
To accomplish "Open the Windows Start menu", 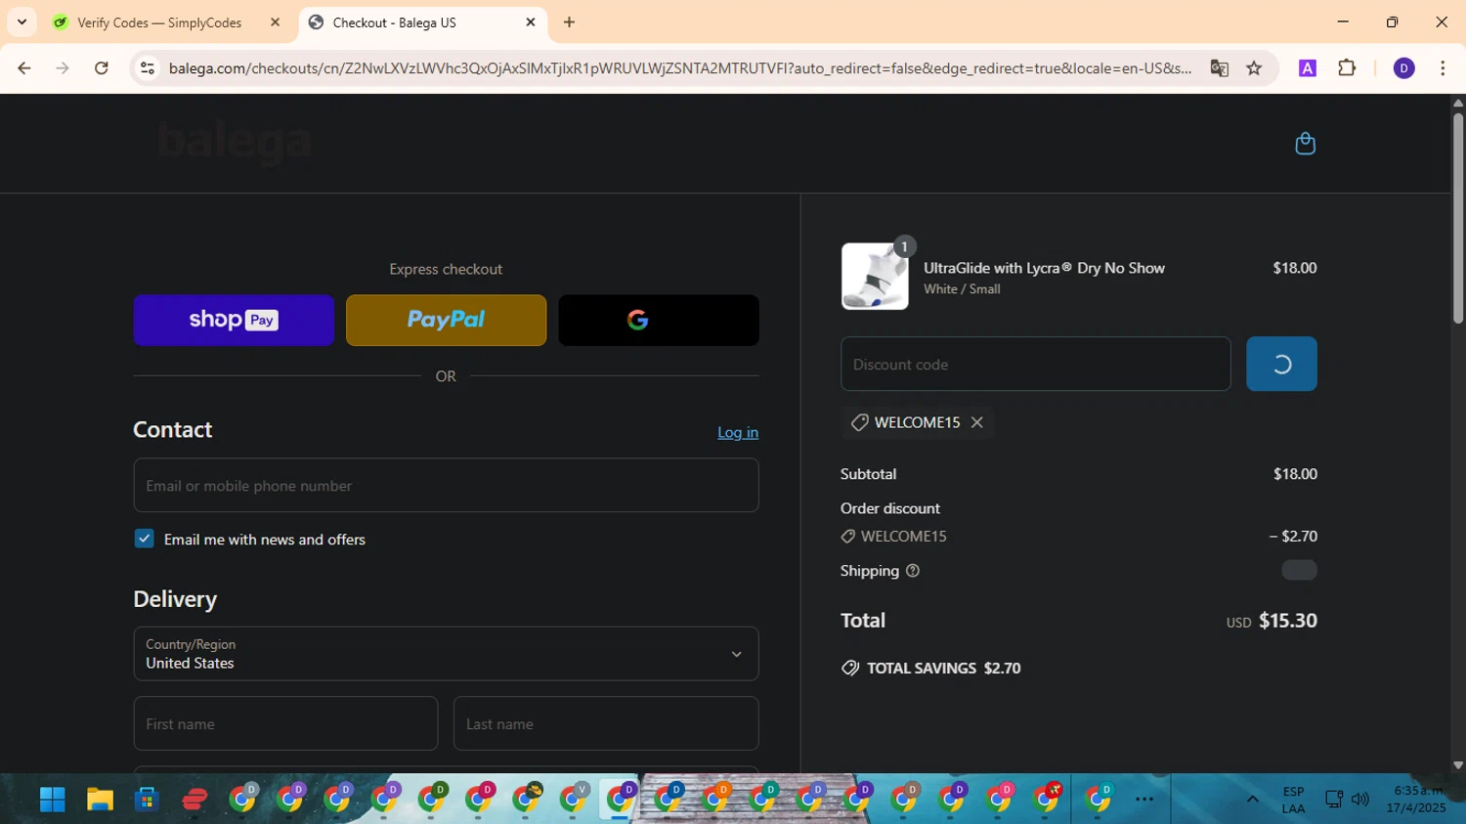I will pos(52,800).
